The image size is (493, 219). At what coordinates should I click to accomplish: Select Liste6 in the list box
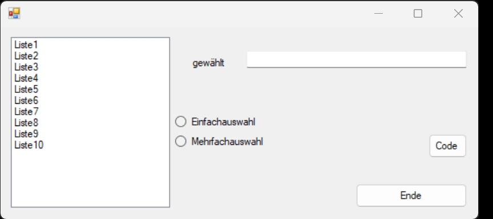pos(91,100)
